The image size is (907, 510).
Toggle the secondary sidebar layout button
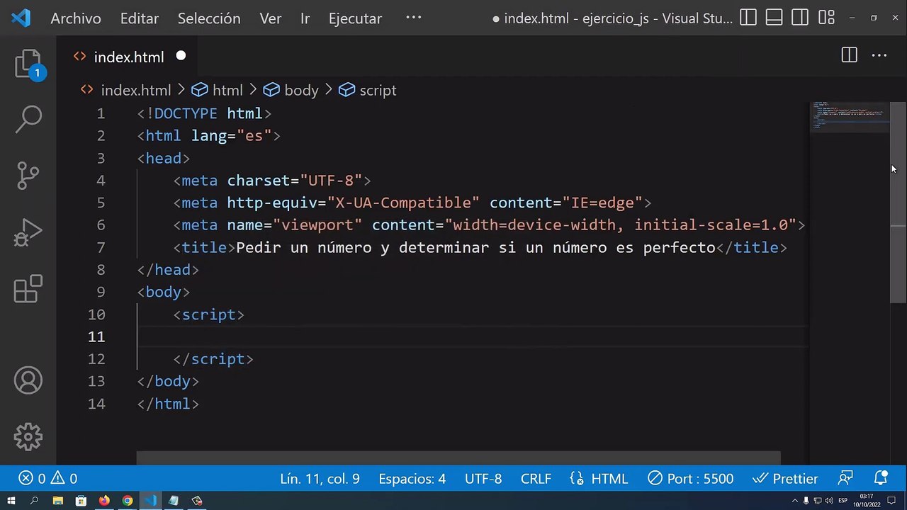pos(800,18)
